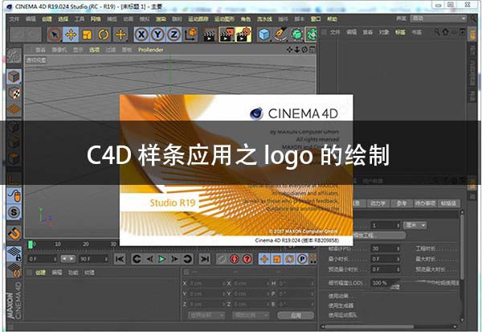Open Render Settings gear clapperboard icon
Viewport: 482px width, 332px height.
click(x=243, y=35)
